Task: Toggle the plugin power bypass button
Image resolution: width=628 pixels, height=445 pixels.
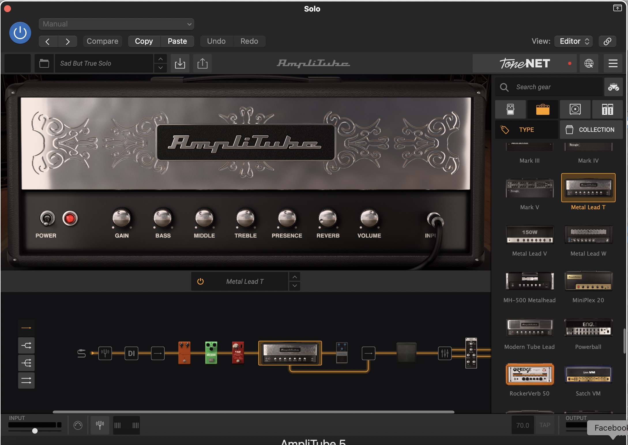Action: [20, 33]
